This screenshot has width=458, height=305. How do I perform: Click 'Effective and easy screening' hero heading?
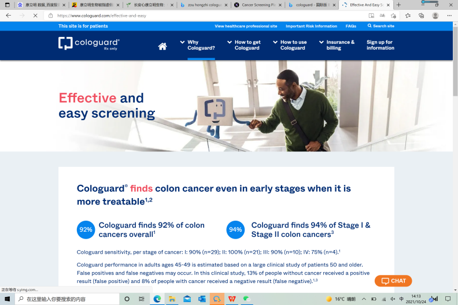[106, 105]
